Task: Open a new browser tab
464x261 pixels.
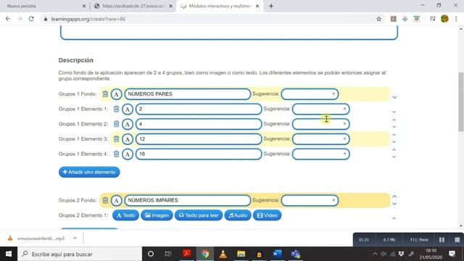Action: click(x=270, y=6)
